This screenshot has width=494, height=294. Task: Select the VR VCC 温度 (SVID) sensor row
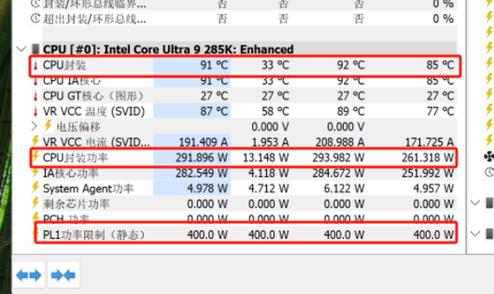[x=243, y=111]
